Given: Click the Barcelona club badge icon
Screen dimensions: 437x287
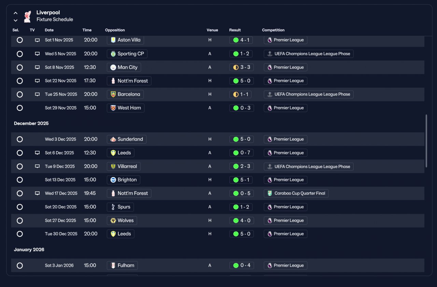Looking at the screenshot, I should pos(113,94).
